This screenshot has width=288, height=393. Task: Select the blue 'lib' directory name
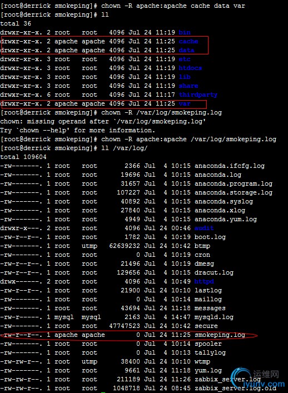point(185,77)
